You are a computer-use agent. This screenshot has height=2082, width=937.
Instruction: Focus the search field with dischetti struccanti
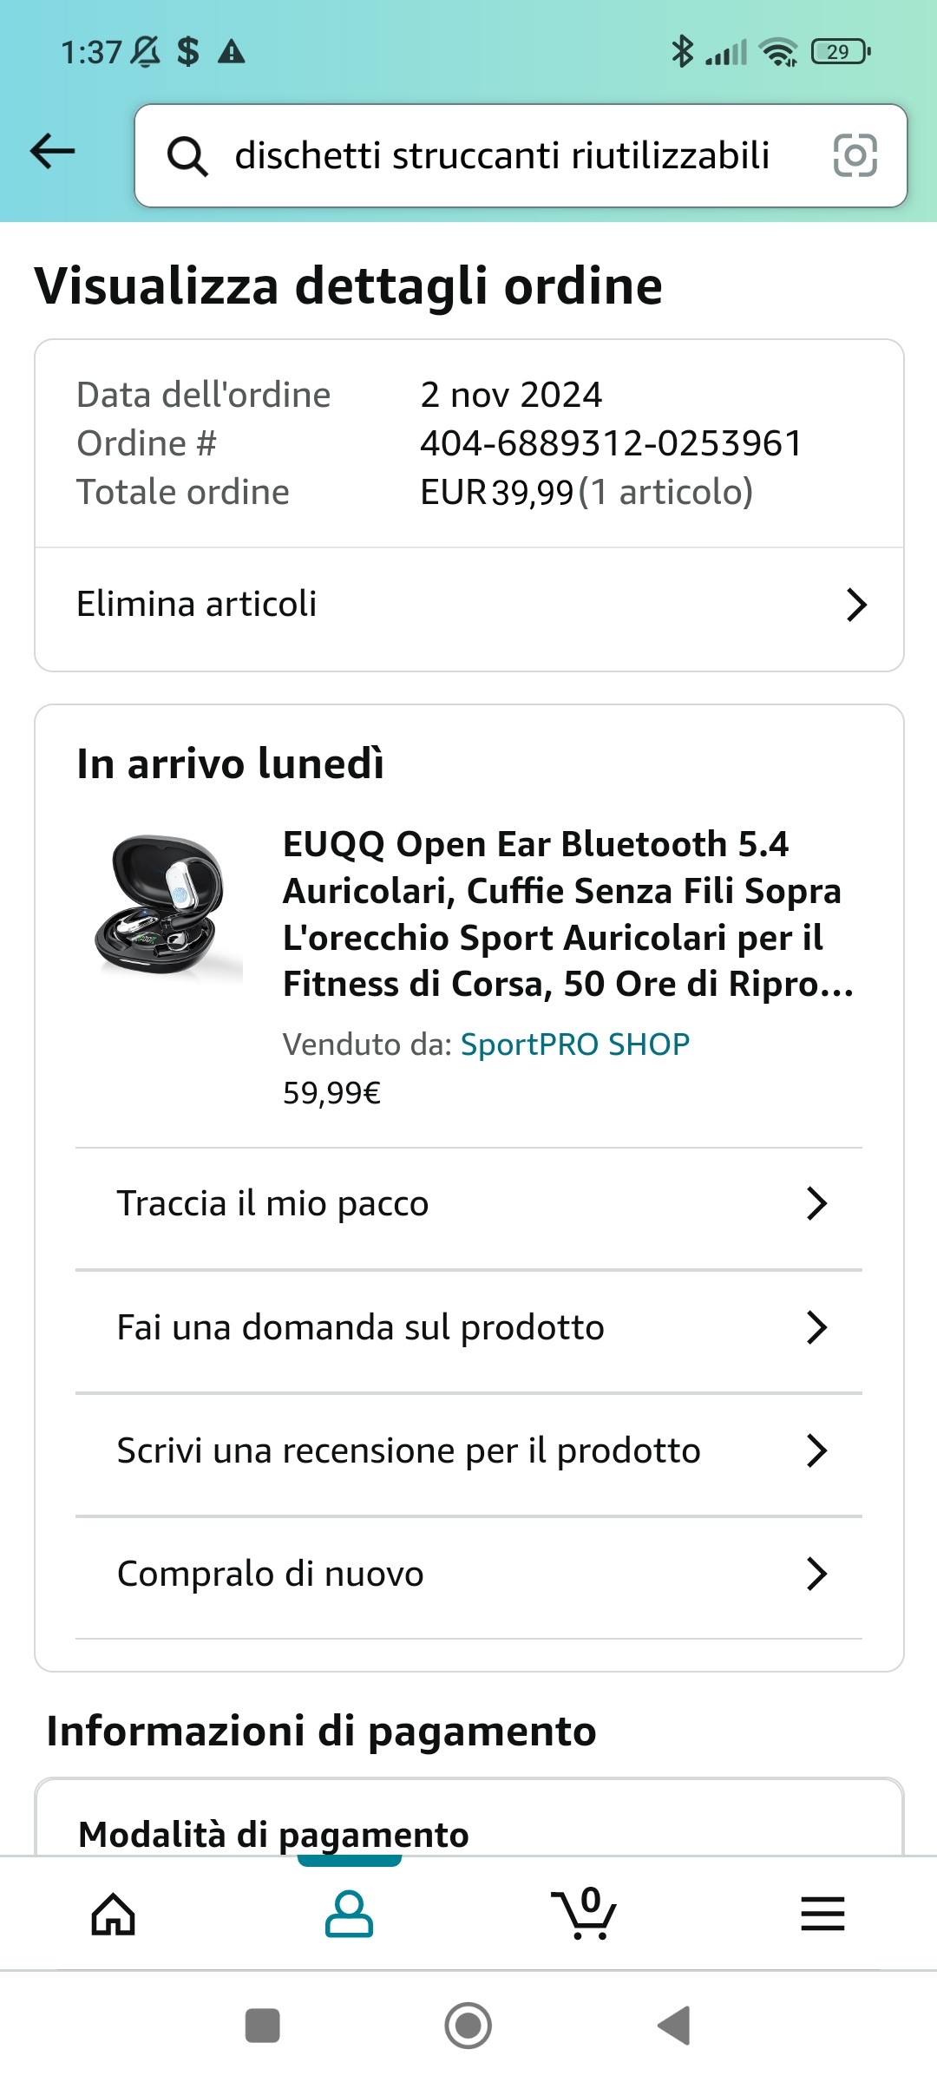click(x=501, y=156)
